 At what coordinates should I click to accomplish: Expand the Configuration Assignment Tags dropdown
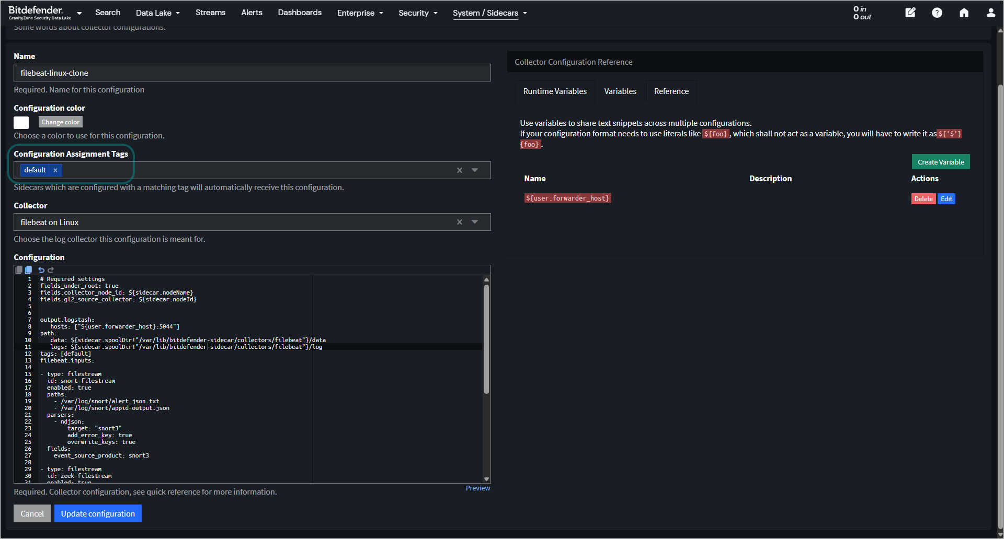tap(475, 170)
